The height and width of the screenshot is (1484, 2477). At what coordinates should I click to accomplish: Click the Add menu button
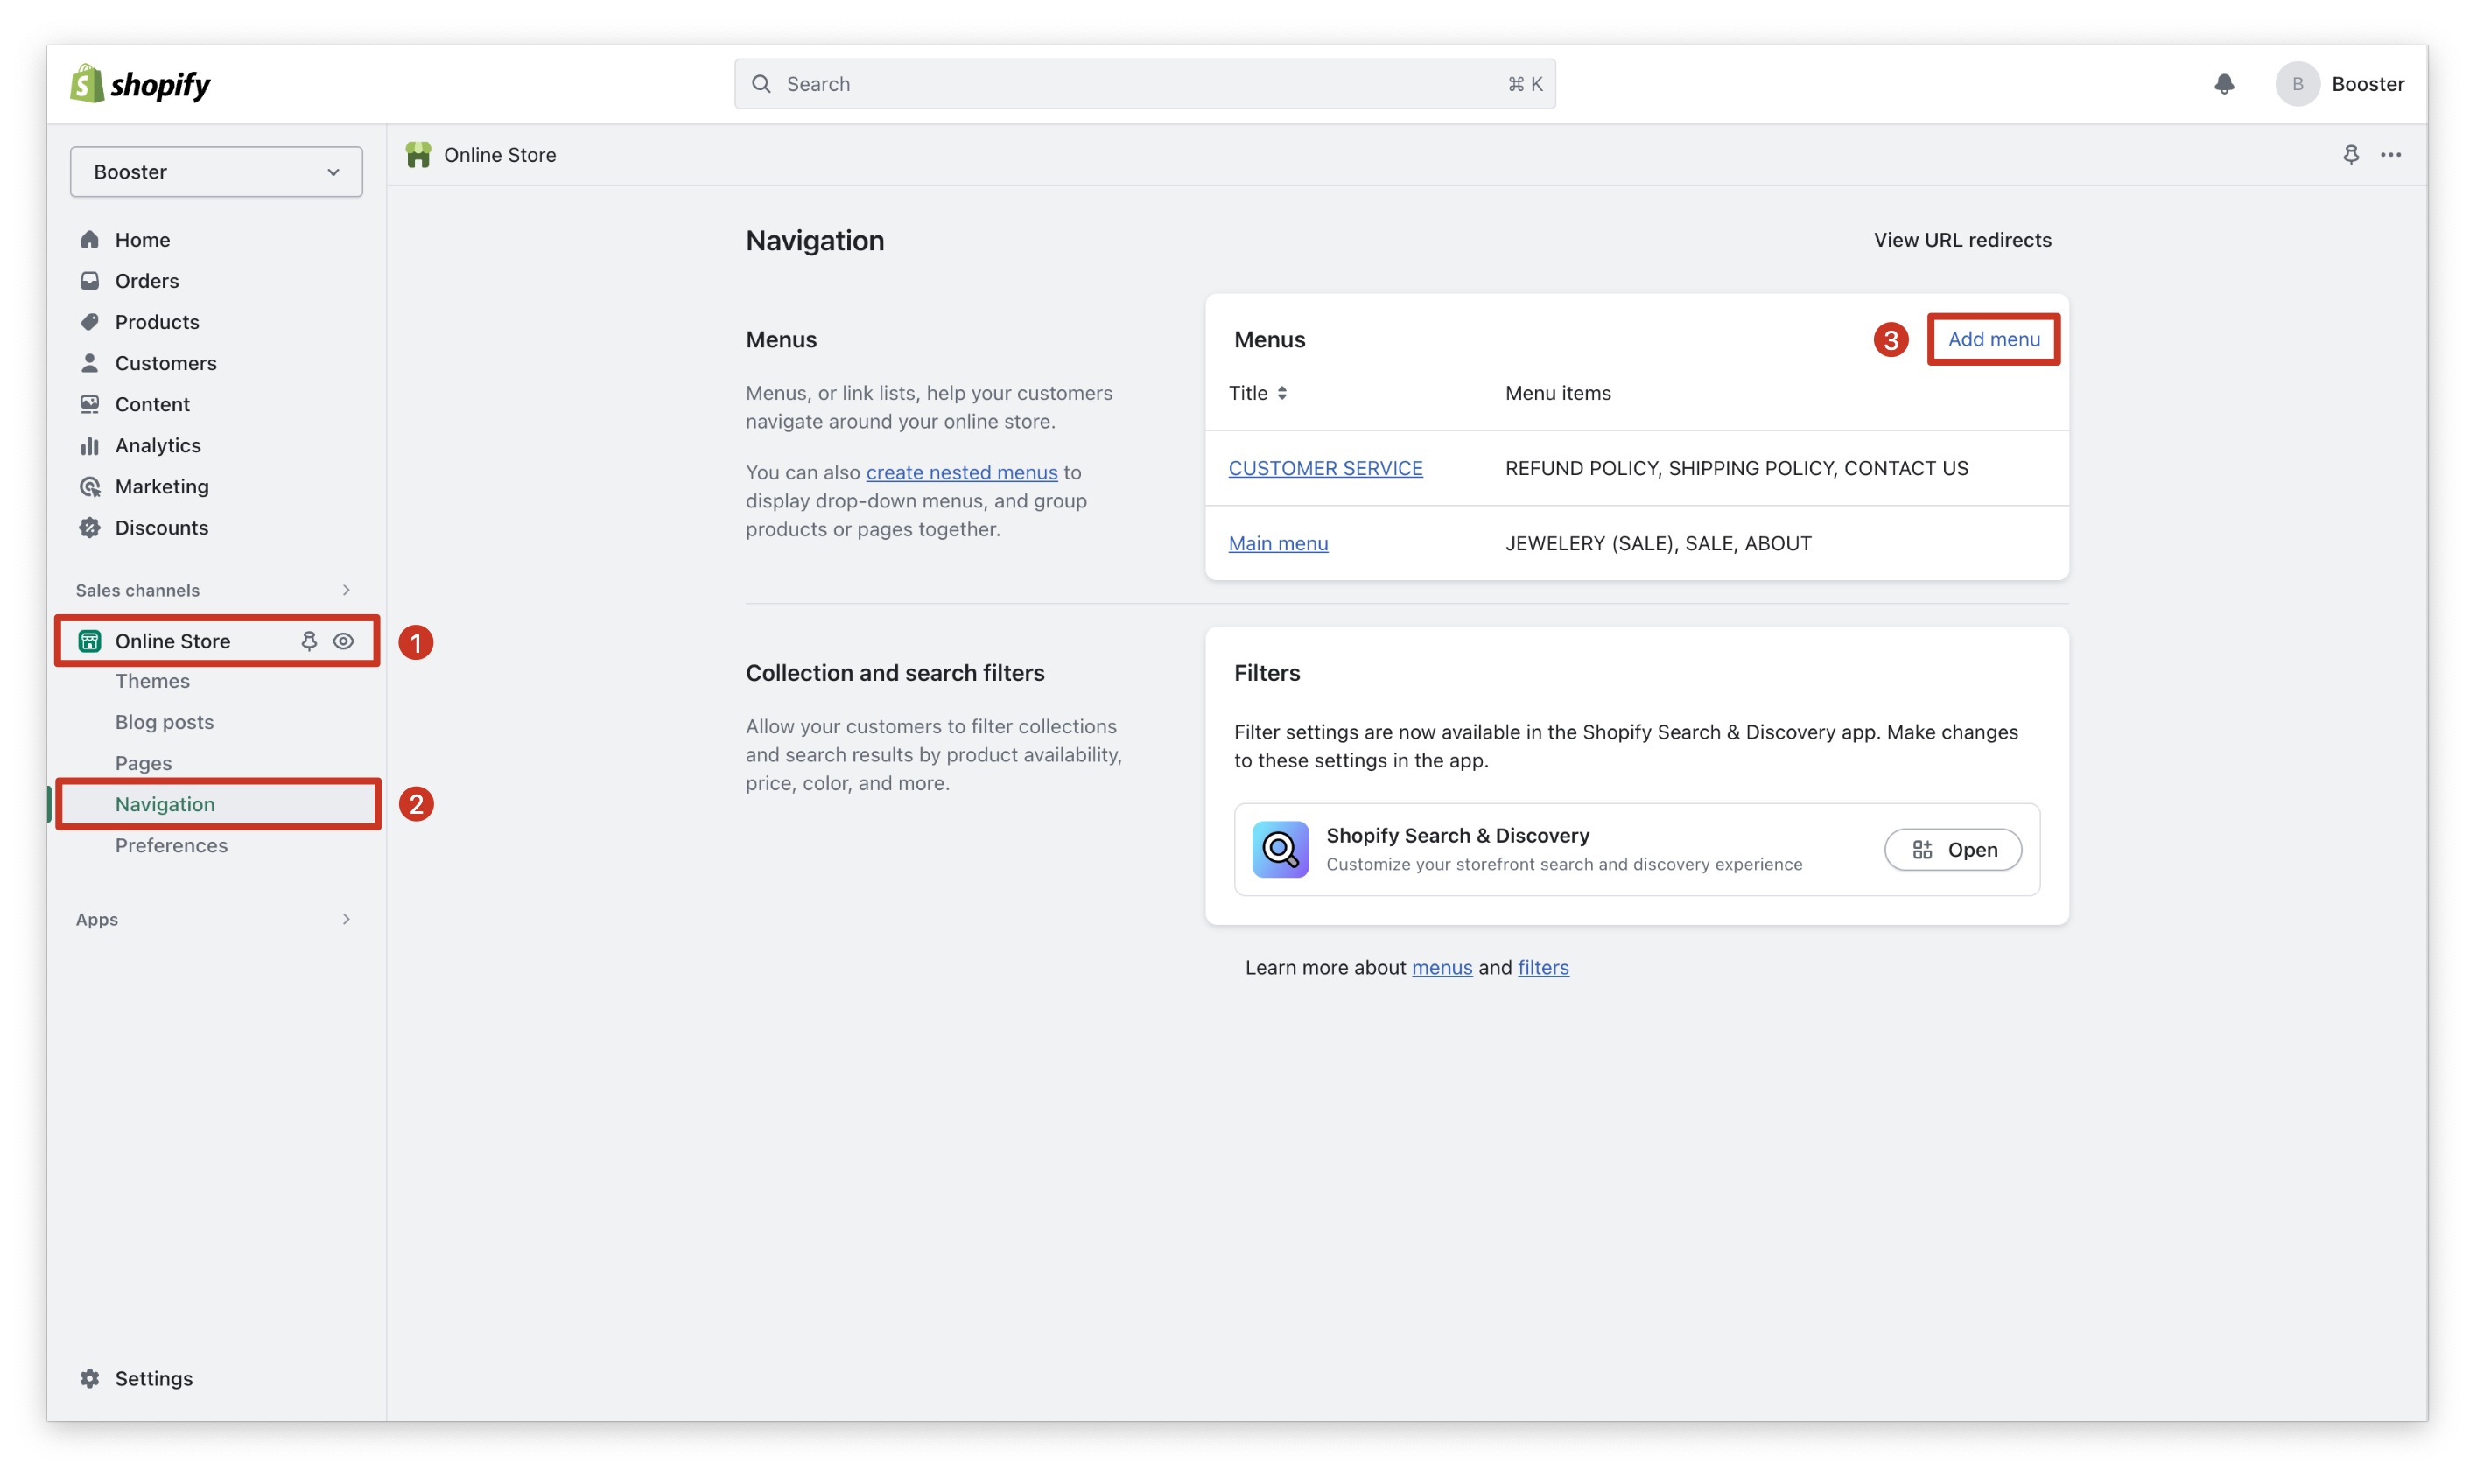(1993, 339)
